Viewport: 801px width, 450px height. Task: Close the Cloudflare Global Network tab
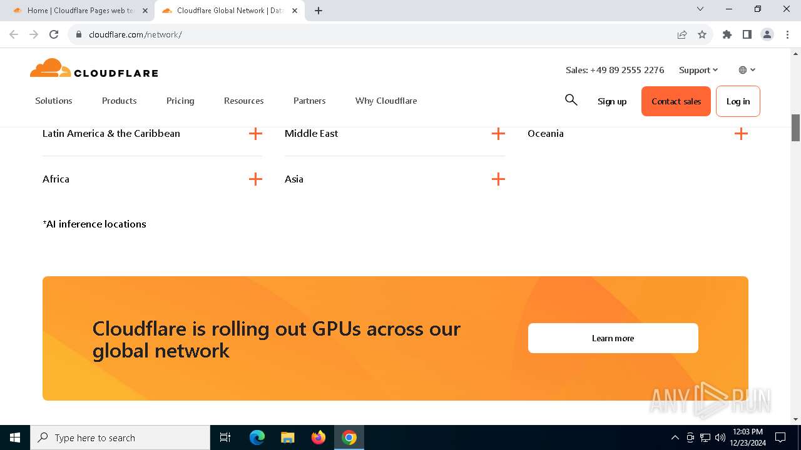click(x=295, y=11)
